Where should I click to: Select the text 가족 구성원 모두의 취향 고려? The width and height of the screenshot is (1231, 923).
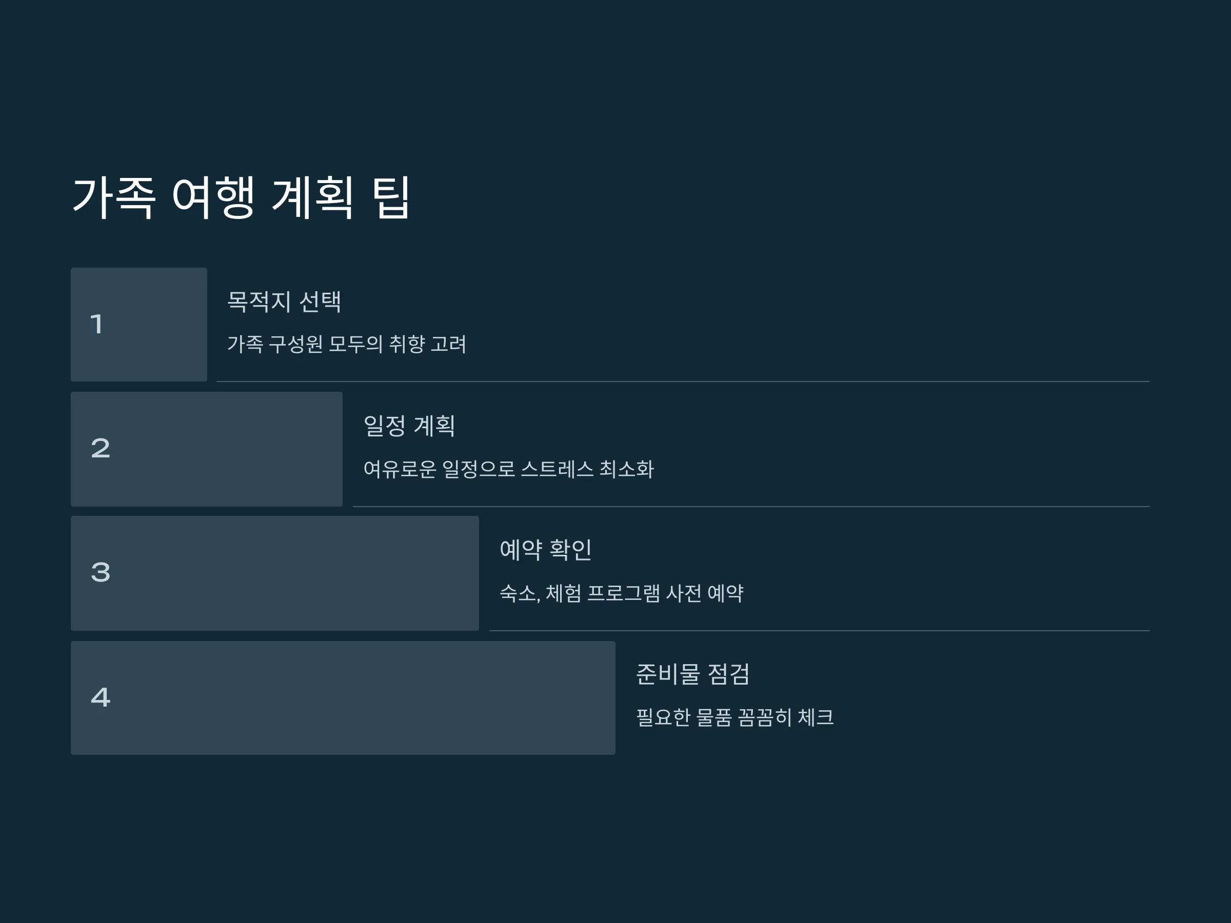point(347,345)
